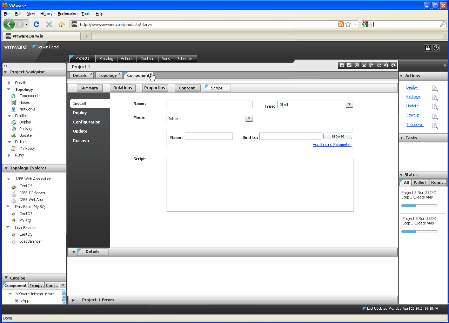The width and height of the screenshot is (449, 323).
Task: Click the Copy icon in project toolbar
Action: point(371,65)
